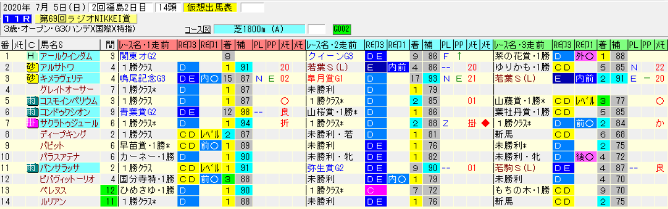Image resolution: width=668 pixels, height=209 pixels.
Task: Click the green 12 interval cell for ベレヌス
Action: point(109,190)
